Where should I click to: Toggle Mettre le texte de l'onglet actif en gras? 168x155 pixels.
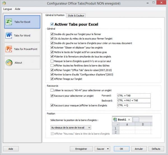52,52
